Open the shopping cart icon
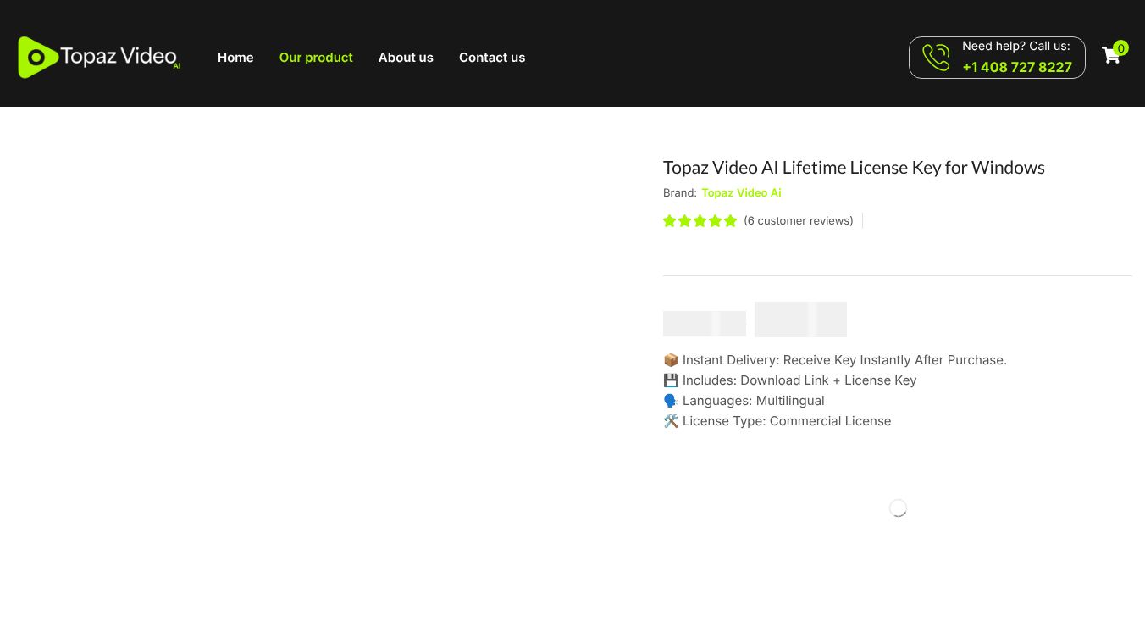The width and height of the screenshot is (1145, 644). click(1110, 55)
